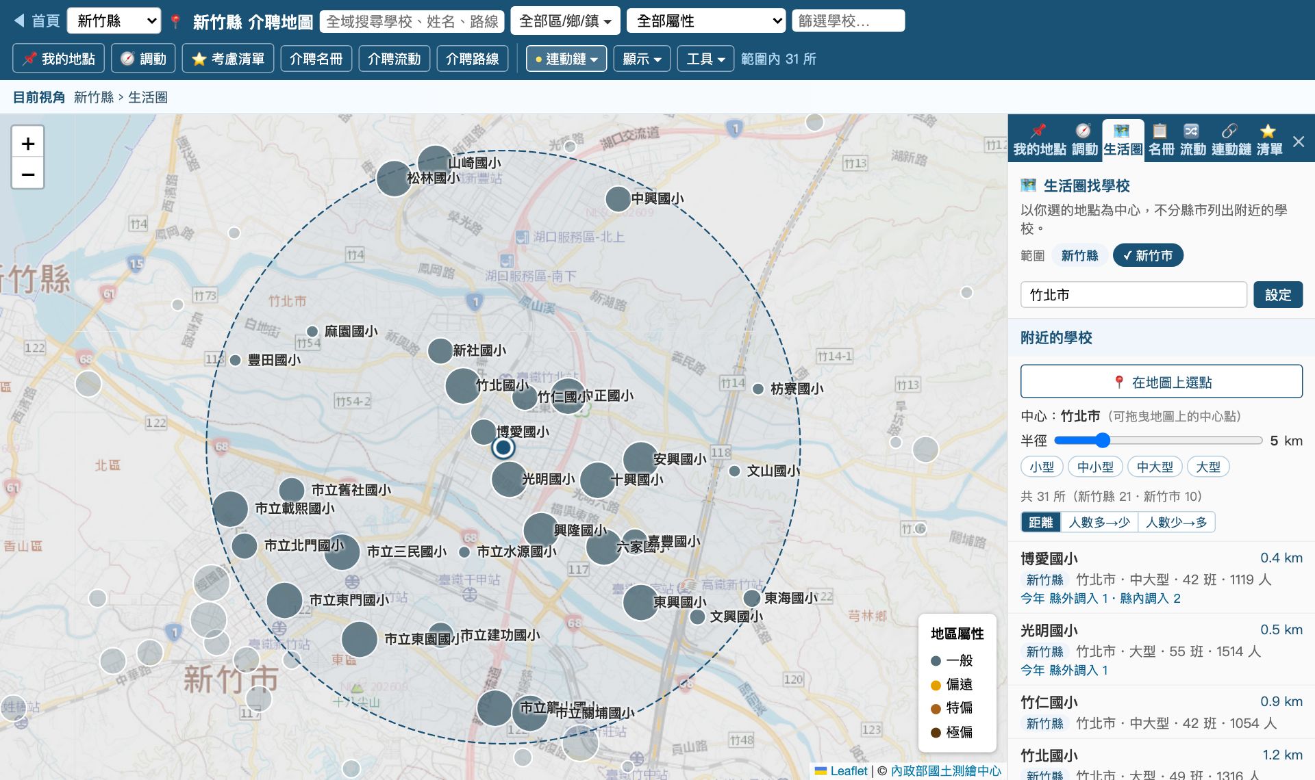Open the 全部屬性 select box
This screenshot has width=1315, height=780.
click(x=706, y=21)
